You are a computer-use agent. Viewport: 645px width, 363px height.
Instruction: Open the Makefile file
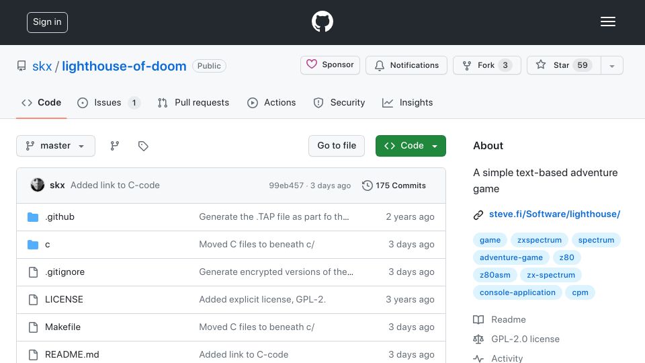(x=62, y=327)
